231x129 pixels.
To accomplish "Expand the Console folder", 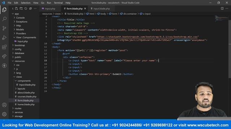I will click(20, 18).
